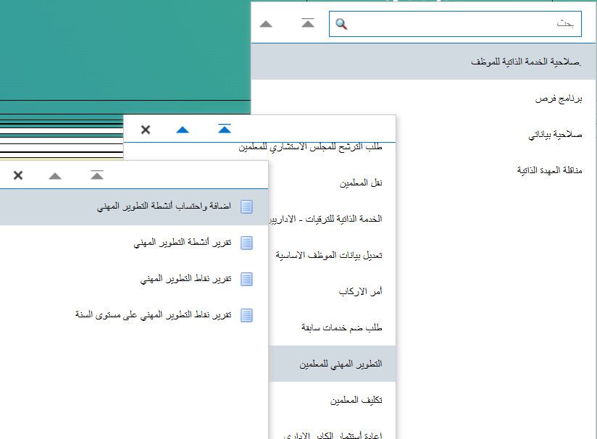Close the middle submenu panel with X

[146, 130]
